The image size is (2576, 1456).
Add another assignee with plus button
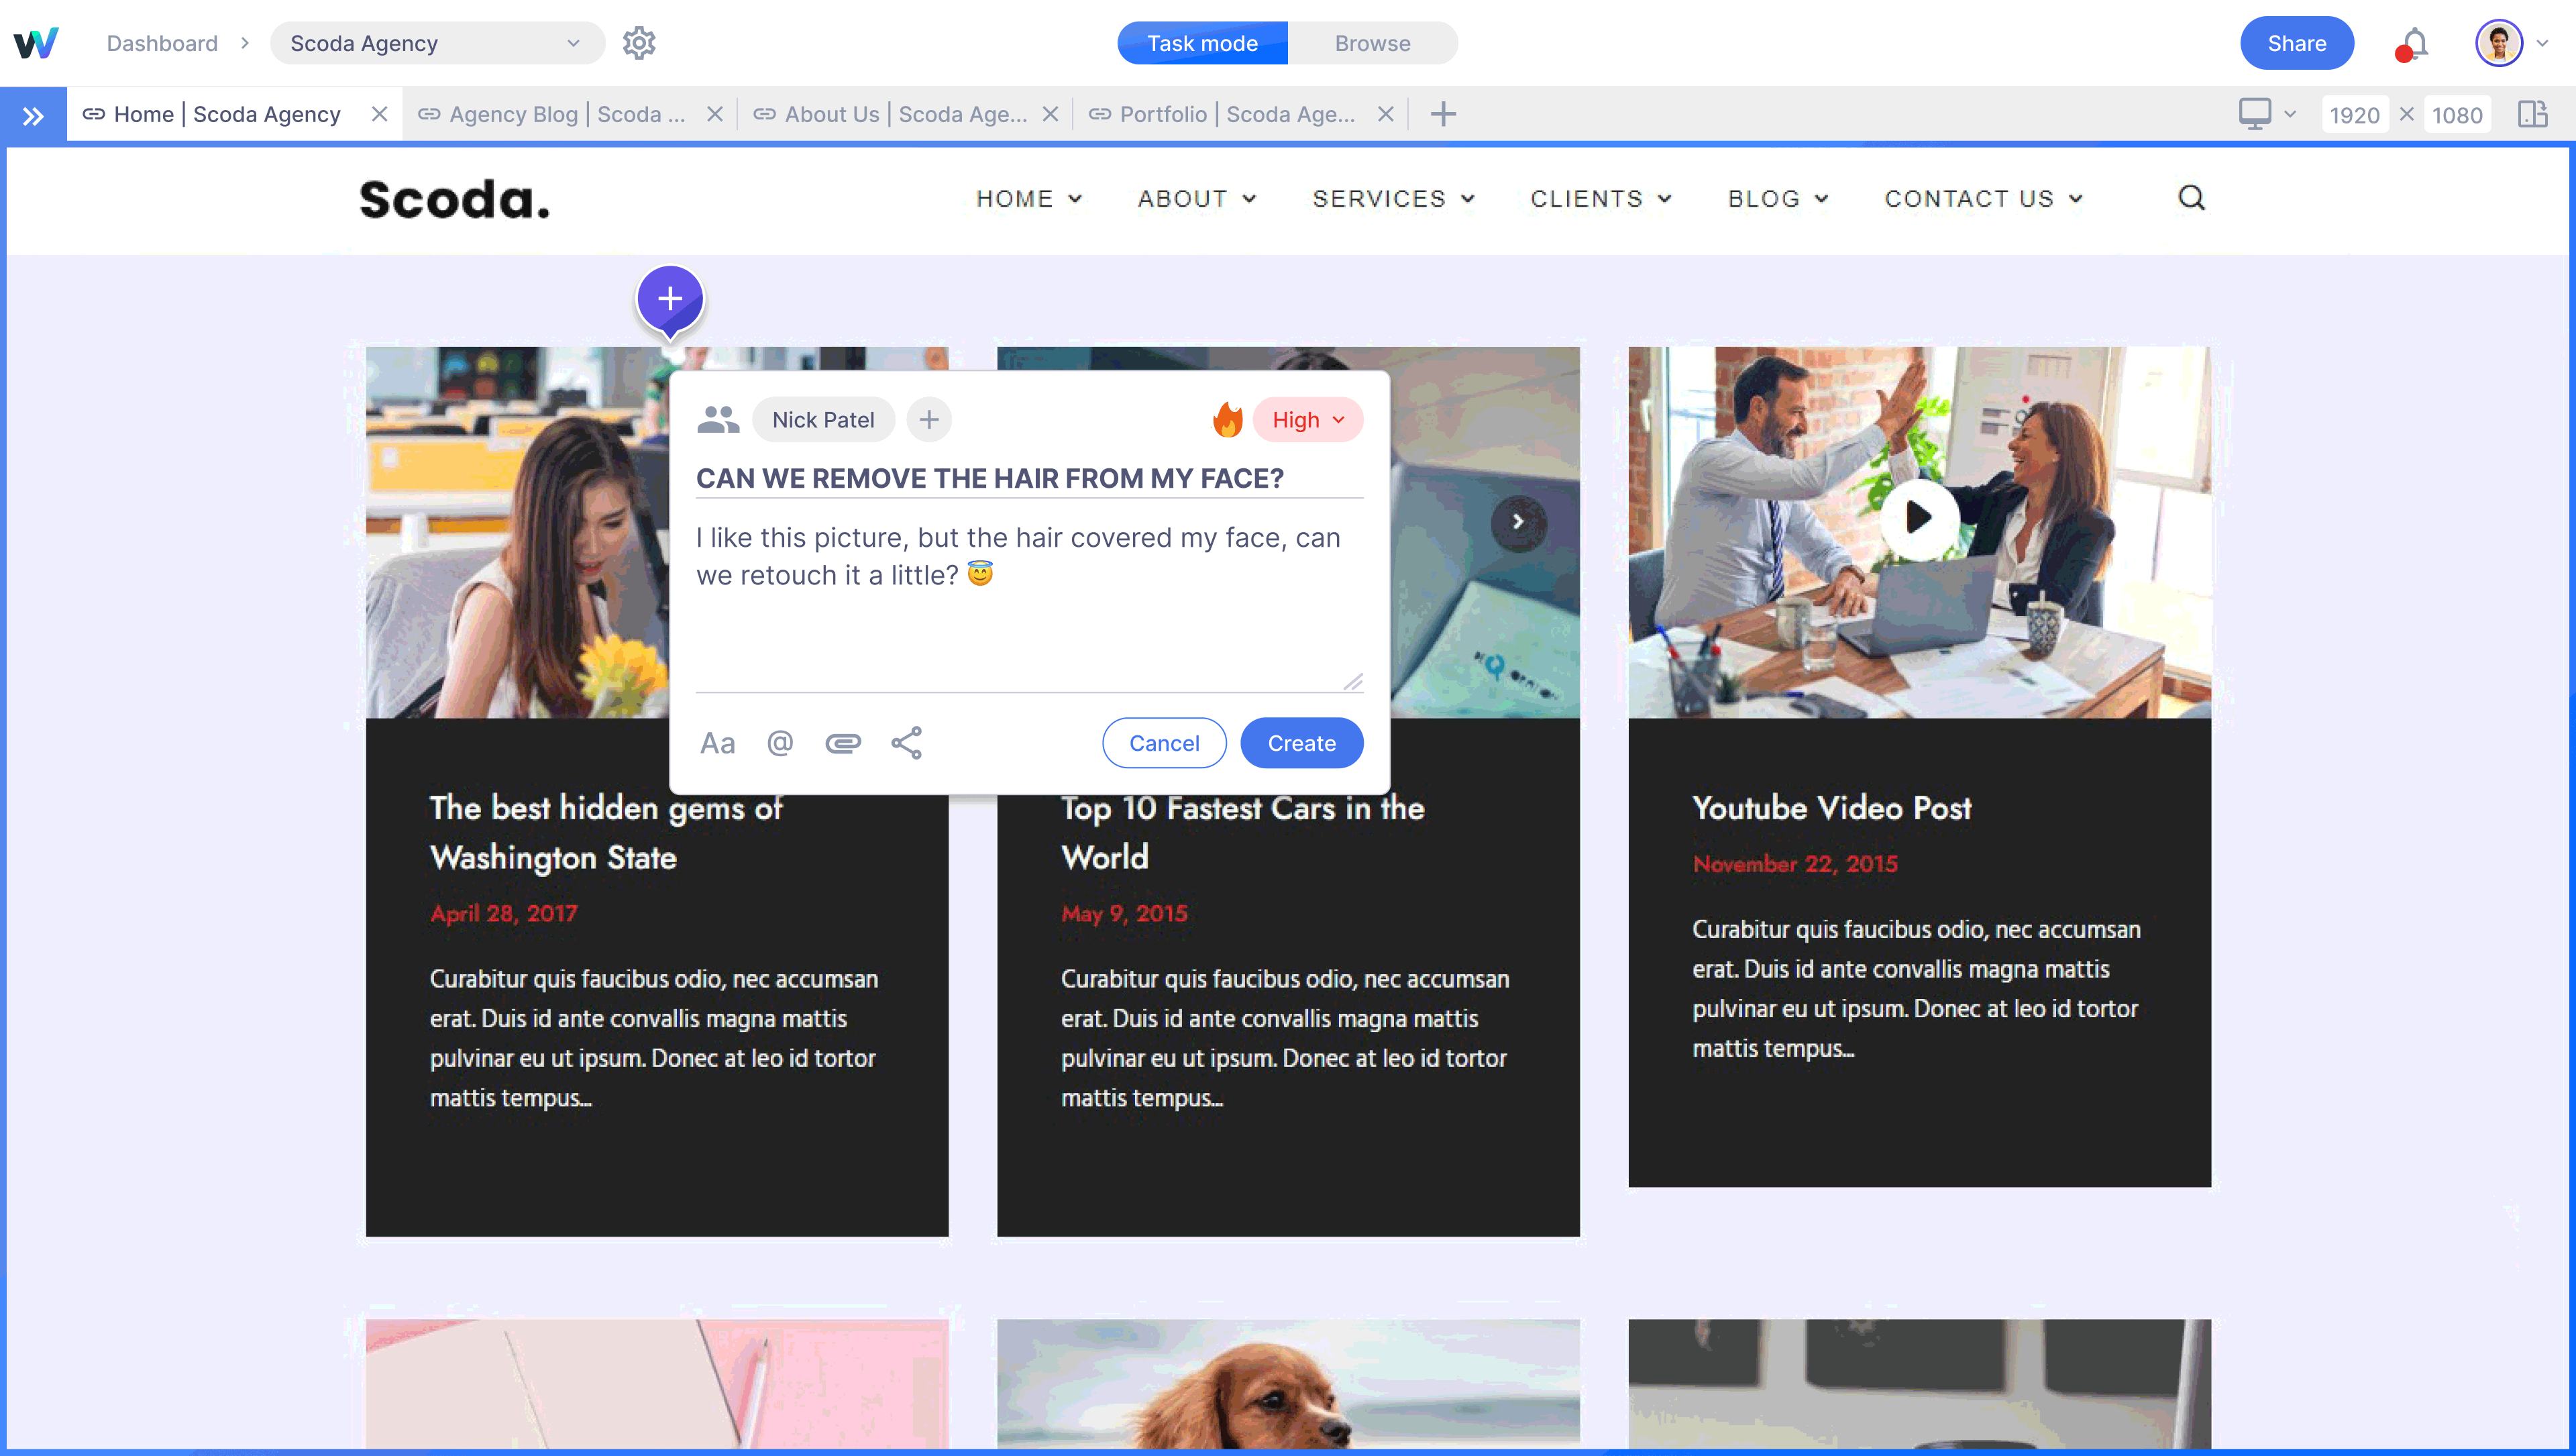929,419
